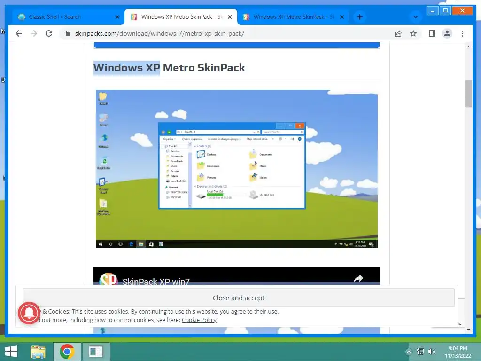Open Chrome three-dot menu

(x=462, y=33)
